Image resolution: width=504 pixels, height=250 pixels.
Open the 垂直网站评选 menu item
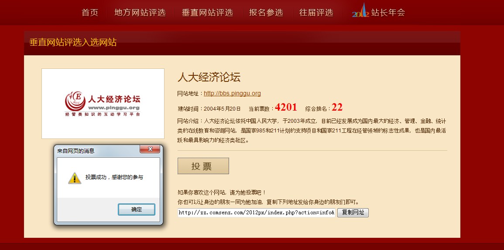click(207, 13)
